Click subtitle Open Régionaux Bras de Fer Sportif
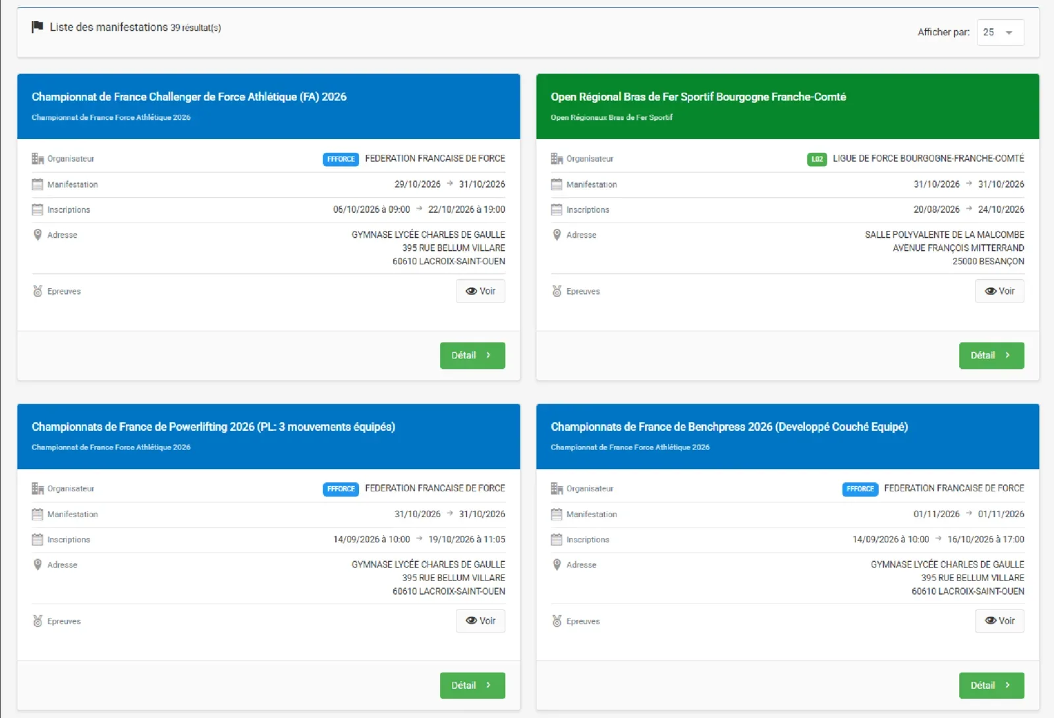 tap(611, 117)
